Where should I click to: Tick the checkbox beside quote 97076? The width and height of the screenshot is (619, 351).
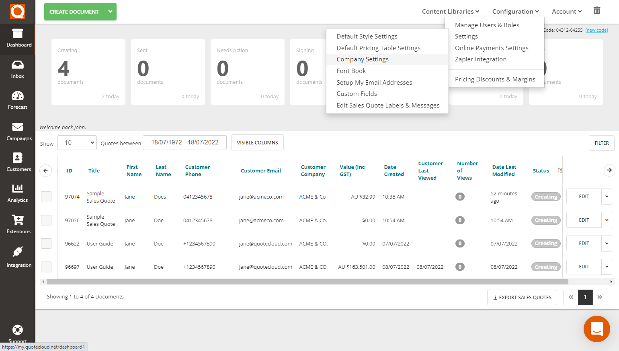click(46, 220)
